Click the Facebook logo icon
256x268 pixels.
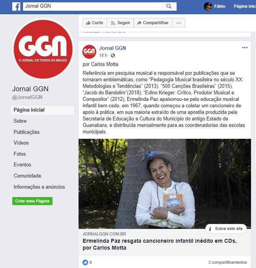point(16,6)
